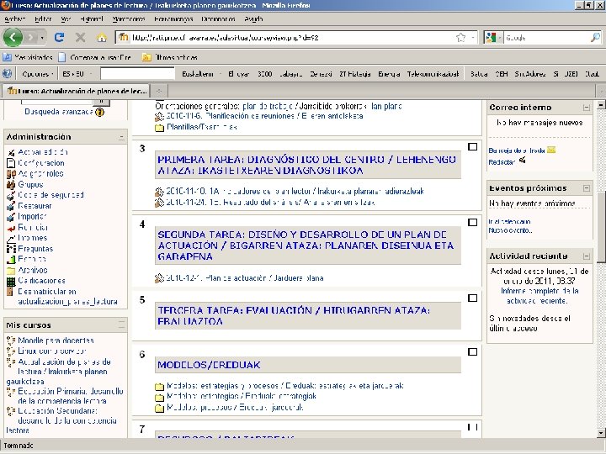Click the Stop loading X icon
Screen dimensions: 606x454
pyautogui.click(x=81, y=38)
